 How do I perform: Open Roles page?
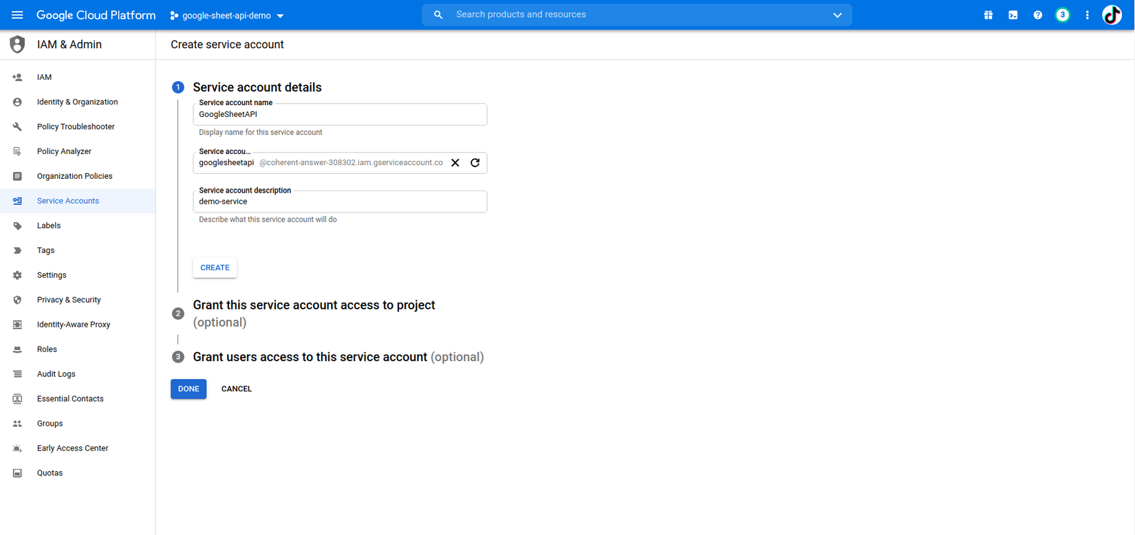pyautogui.click(x=78, y=349)
